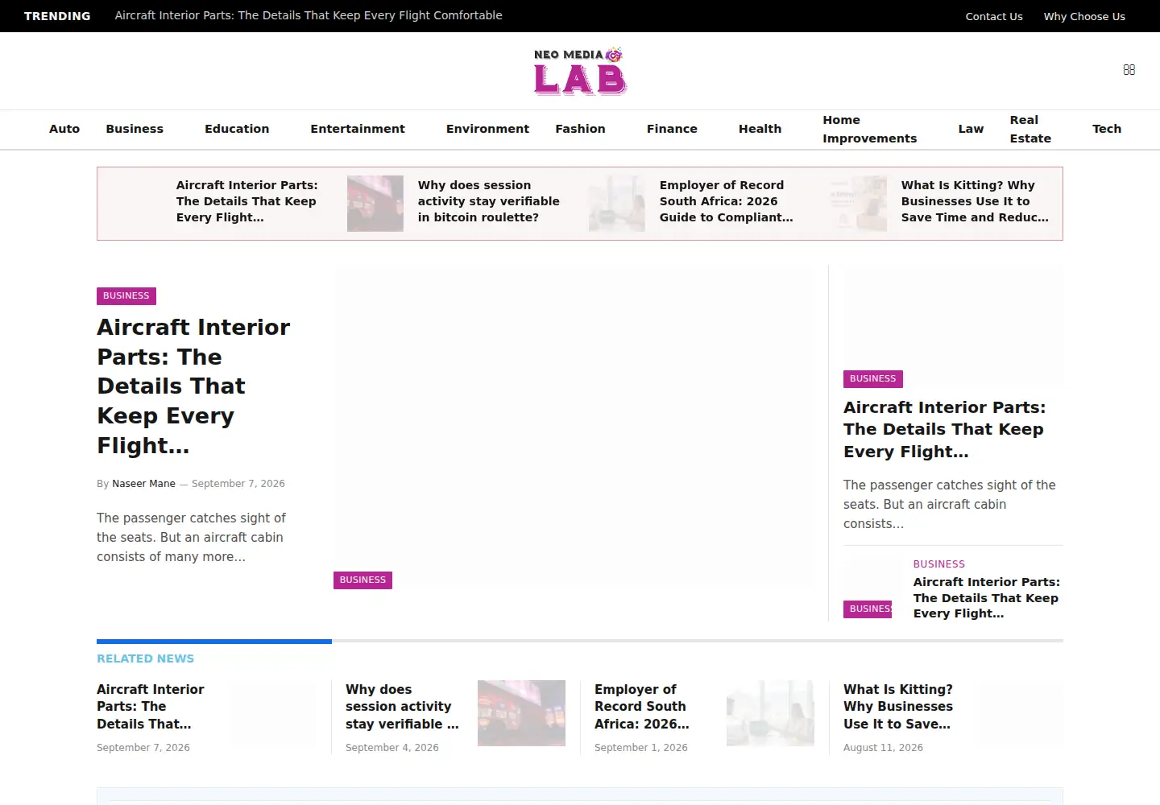
Task: Click the RELATED NEWS heading
Action: (x=146, y=658)
